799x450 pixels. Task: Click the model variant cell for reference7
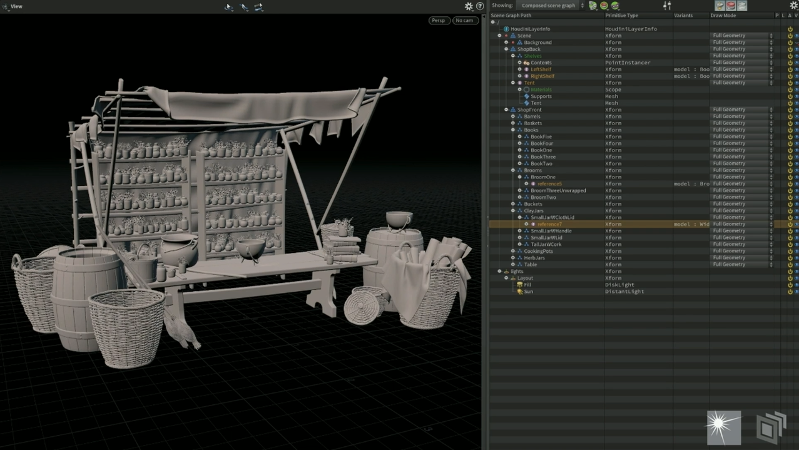click(691, 224)
